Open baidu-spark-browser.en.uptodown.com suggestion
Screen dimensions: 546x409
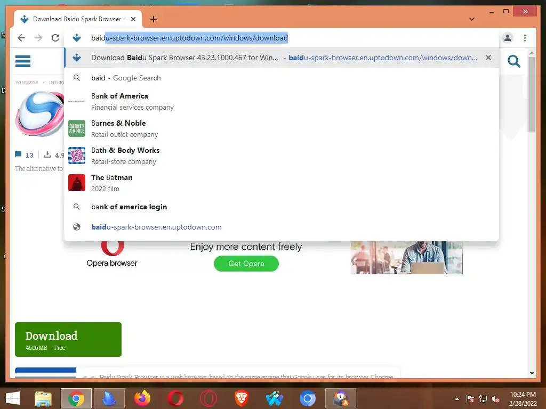click(282, 227)
